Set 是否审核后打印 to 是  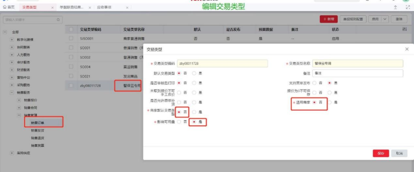[194, 83]
